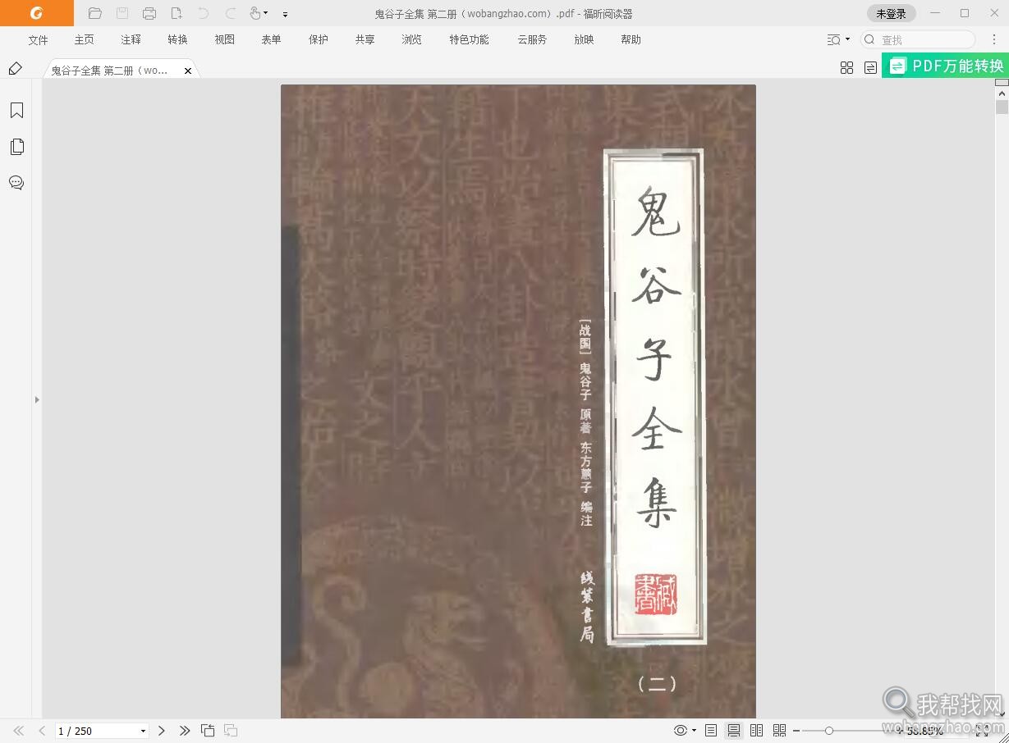Viewport: 1009px width, 743px height.
Task: Open the 云服务 tab
Action: 532,39
